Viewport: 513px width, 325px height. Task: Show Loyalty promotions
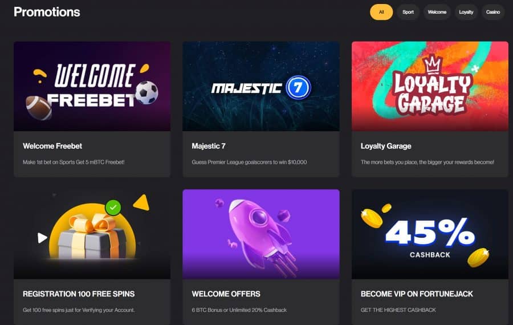tap(466, 12)
